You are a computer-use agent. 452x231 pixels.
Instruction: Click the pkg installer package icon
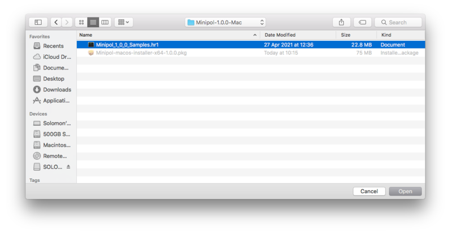coord(91,53)
